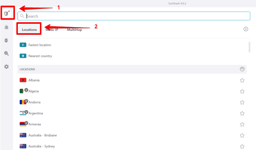Switch to the Static IP tab
Image resolution: width=256 pixels, height=150 pixels.
click(52, 30)
